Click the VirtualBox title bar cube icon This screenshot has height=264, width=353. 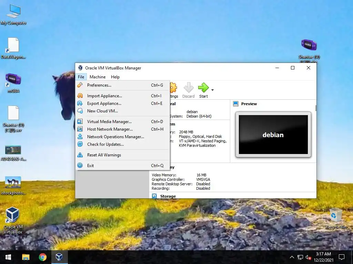80,68
